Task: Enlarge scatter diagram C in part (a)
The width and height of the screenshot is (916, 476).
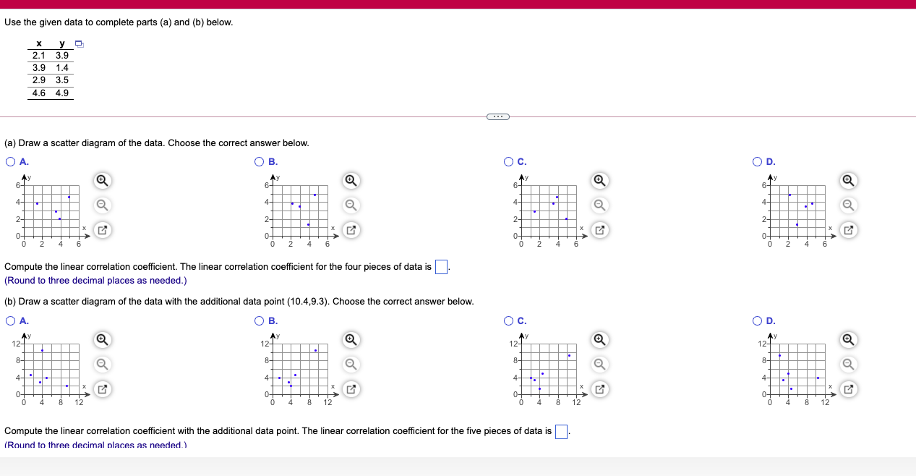Action: [599, 230]
